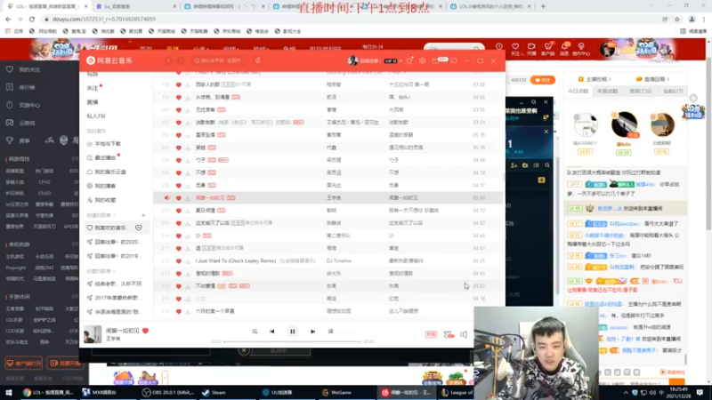Show lyrics with the 词 button
Viewport: 712px width, 400px height.
pyautogui.click(x=330, y=332)
